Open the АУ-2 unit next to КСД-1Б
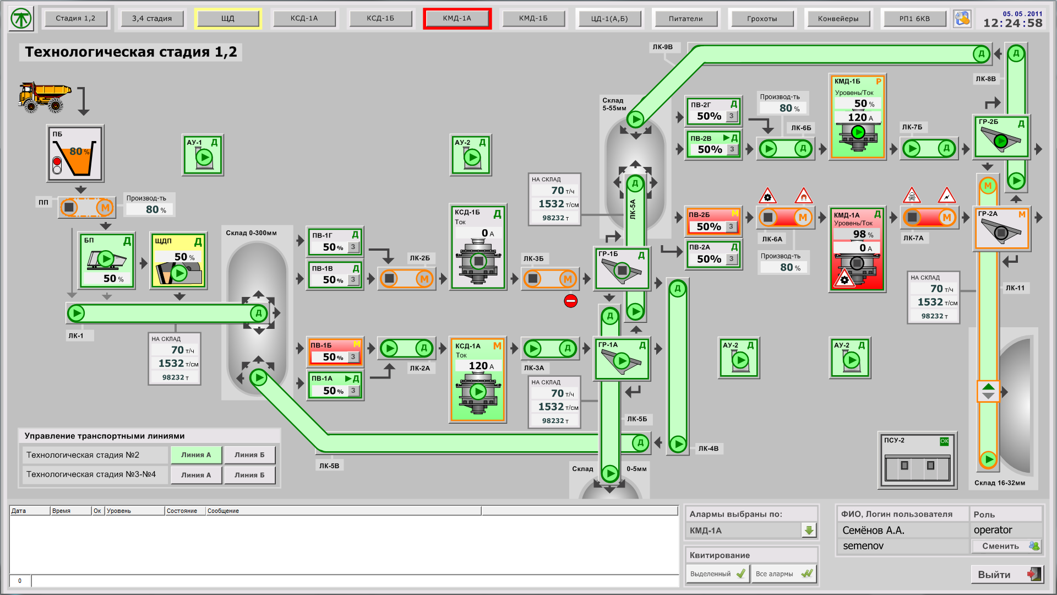1057x595 pixels. pyautogui.click(x=471, y=155)
